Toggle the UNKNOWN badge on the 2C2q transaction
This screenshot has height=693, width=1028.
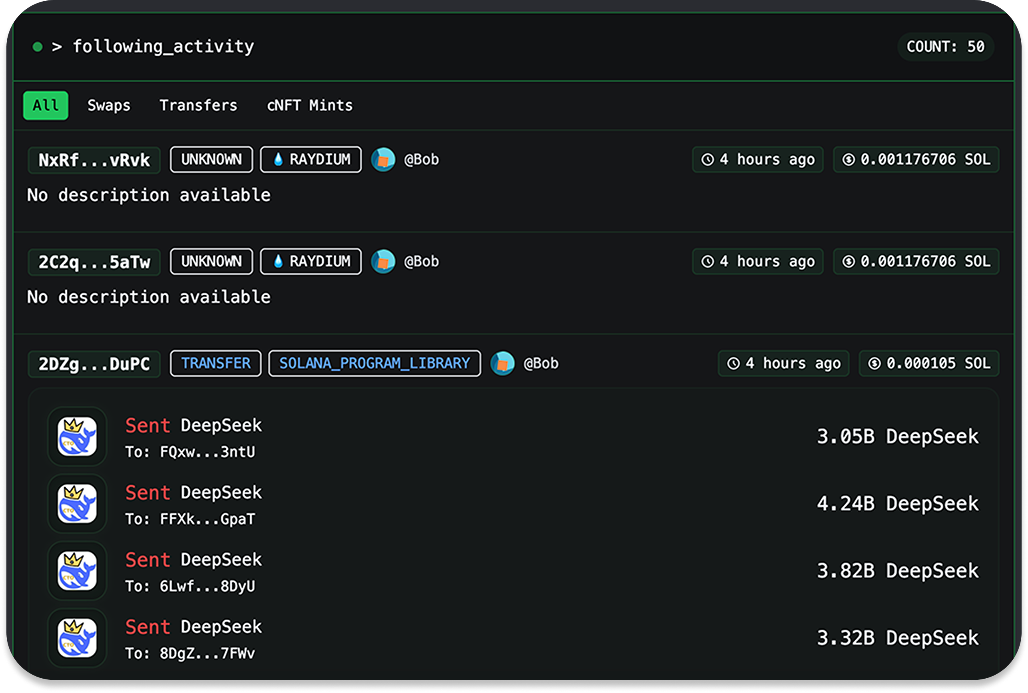click(x=211, y=261)
